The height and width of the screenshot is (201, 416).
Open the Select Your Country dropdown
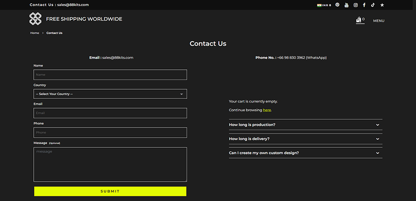(x=110, y=94)
